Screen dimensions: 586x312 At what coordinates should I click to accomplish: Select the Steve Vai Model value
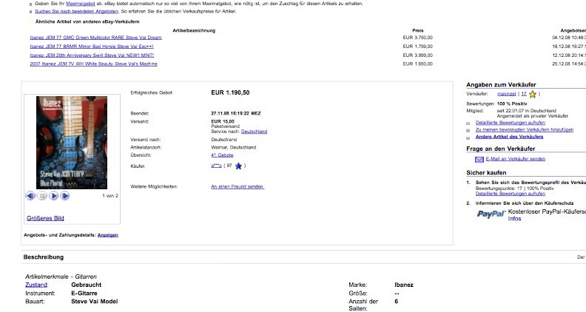(x=95, y=301)
